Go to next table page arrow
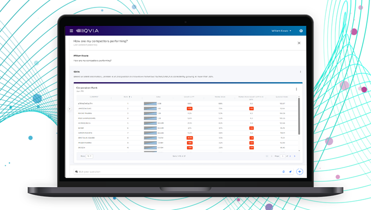371x210 pixels. pyautogui.click(x=294, y=156)
